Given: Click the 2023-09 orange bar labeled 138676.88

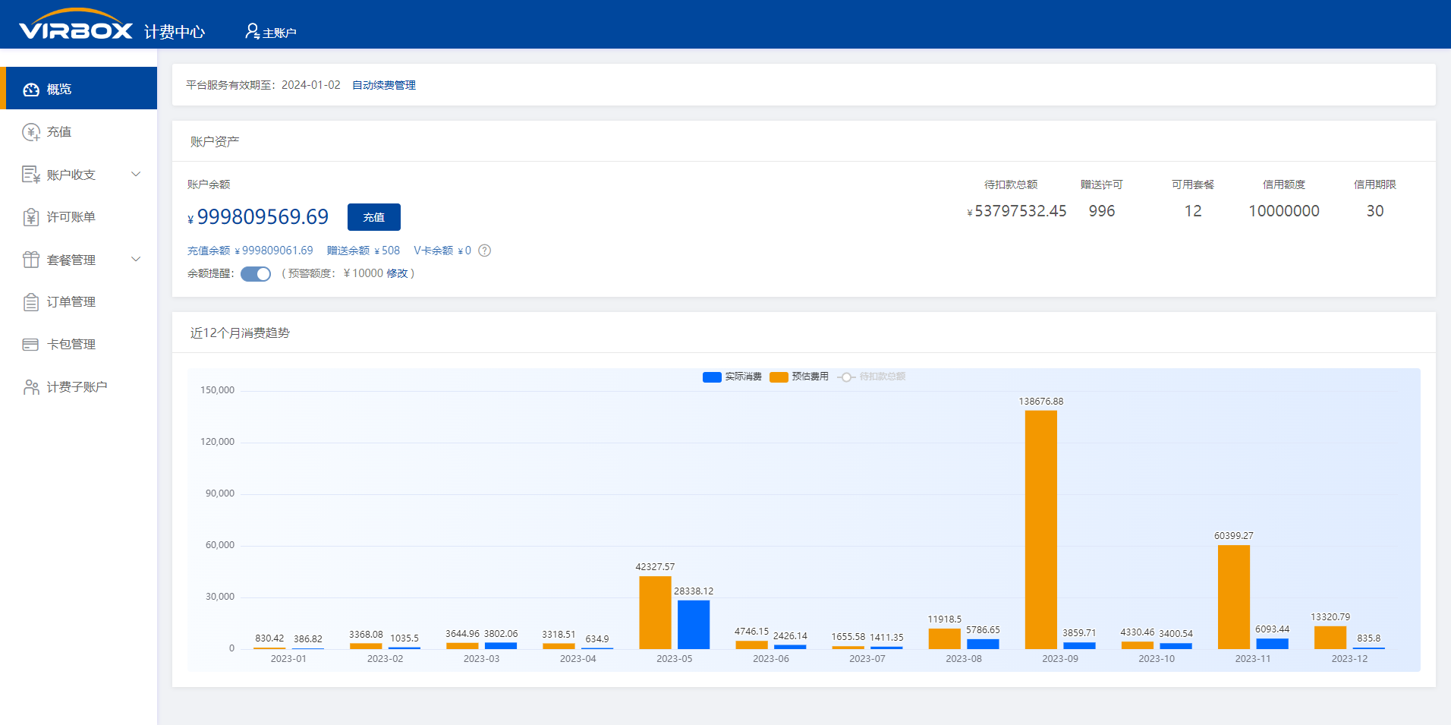Looking at the screenshot, I should point(1041,530).
